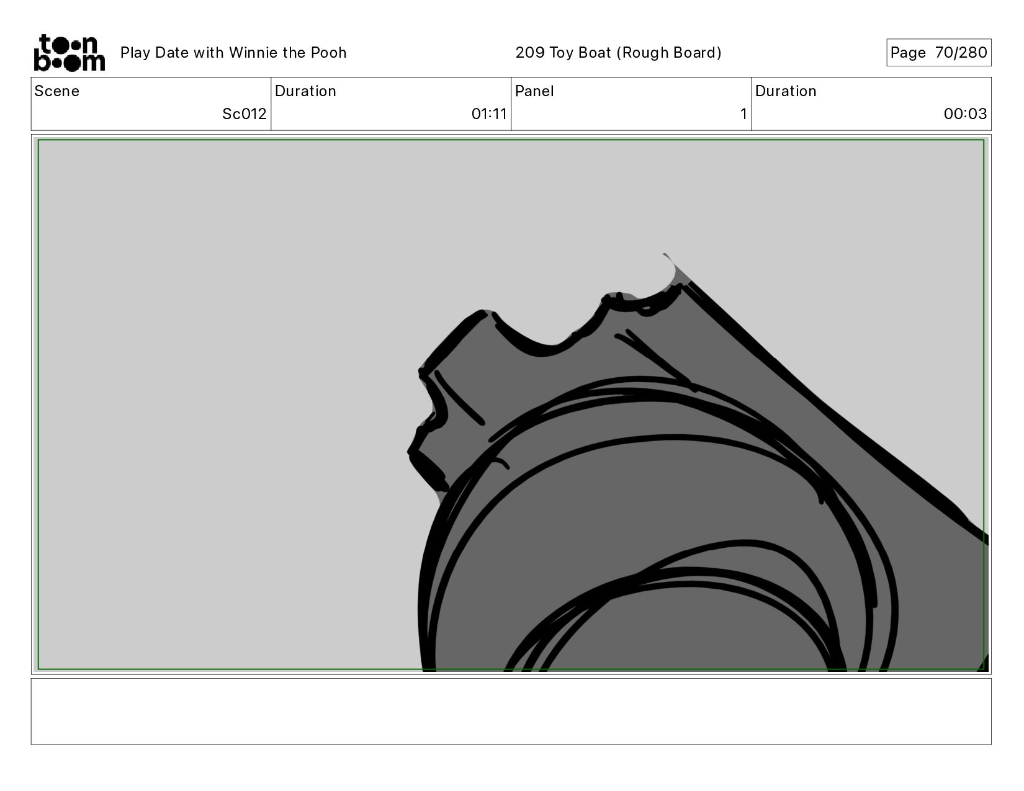Viewport: 1024px width, 791px height.
Task: Click the Duration label beside the Panel cell
Action: point(786,91)
